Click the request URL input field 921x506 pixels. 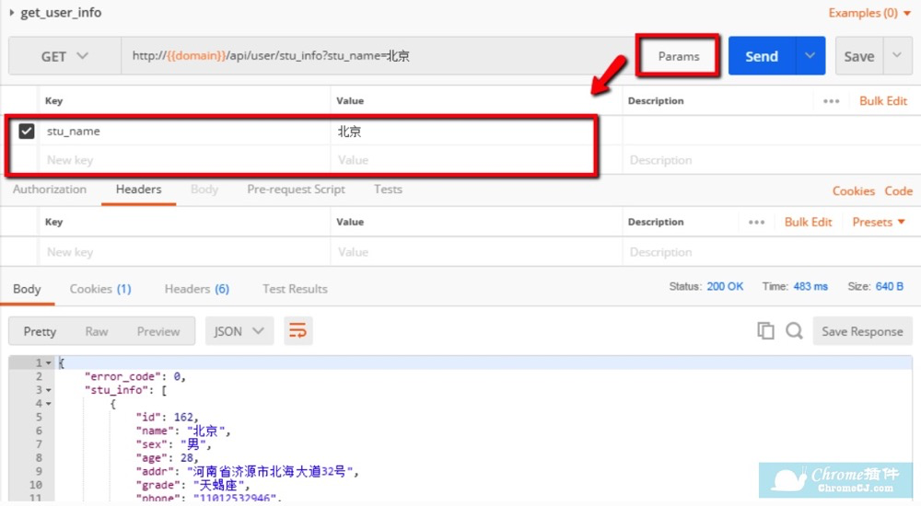click(x=378, y=56)
